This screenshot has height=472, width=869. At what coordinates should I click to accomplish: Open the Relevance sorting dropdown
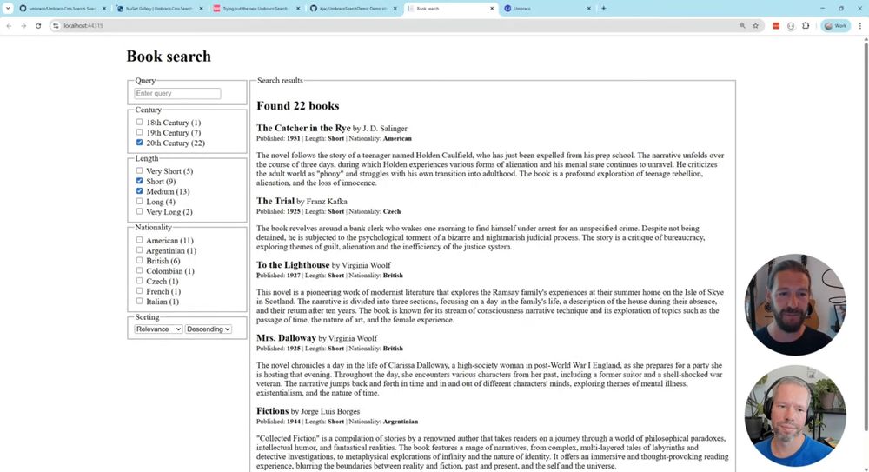158,329
